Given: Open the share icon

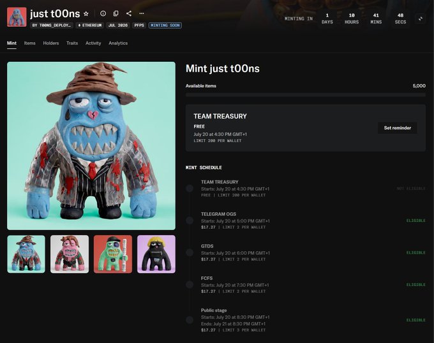Looking at the screenshot, I should [x=129, y=13].
